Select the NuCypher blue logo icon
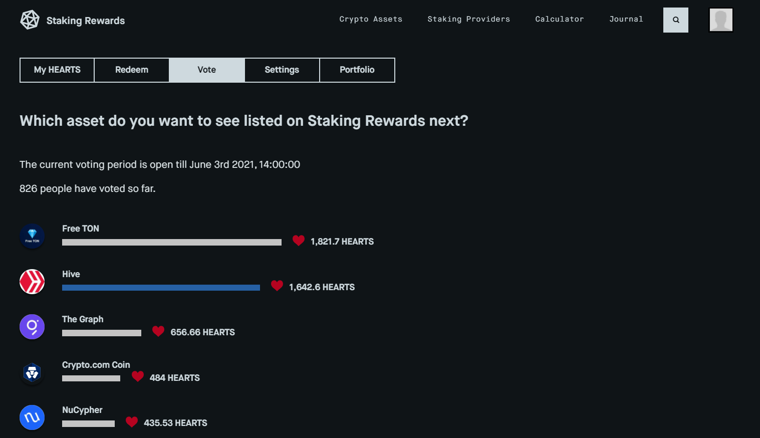 click(32, 417)
